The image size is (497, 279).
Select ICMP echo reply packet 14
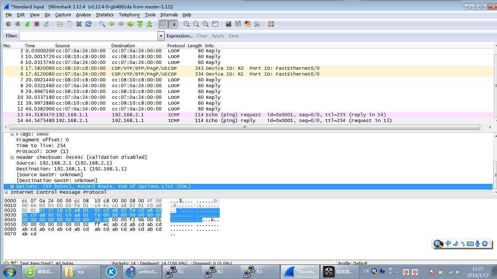[x=249, y=121]
